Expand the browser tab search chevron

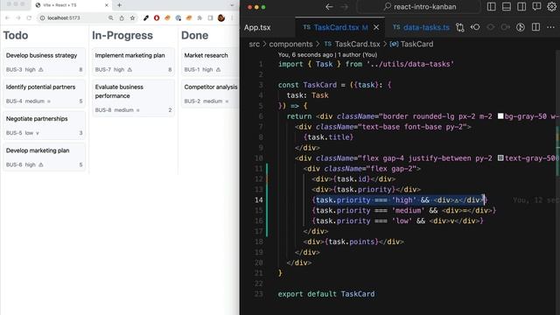point(232,5)
